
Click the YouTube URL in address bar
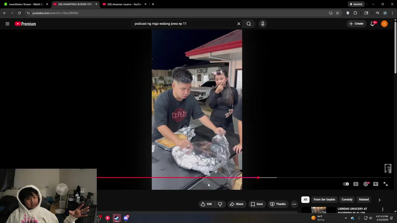point(55,13)
